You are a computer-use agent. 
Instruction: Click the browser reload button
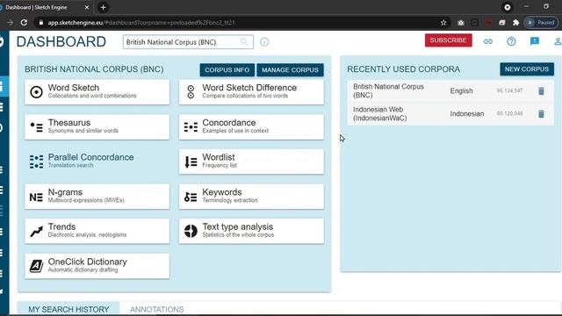point(24,23)
